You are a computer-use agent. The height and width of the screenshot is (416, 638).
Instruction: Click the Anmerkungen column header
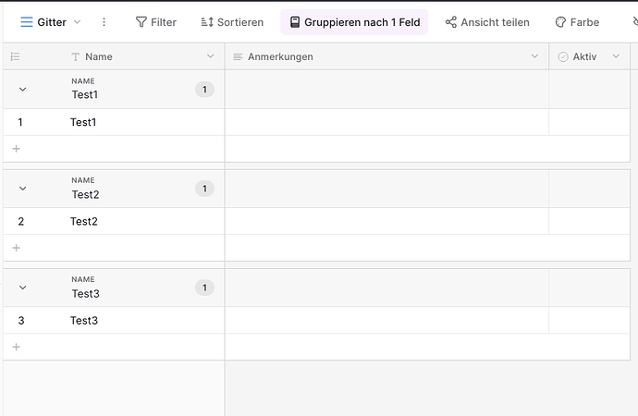386,56
